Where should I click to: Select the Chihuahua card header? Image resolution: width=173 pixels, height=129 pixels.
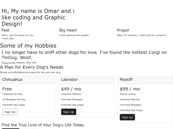[28, 80]
